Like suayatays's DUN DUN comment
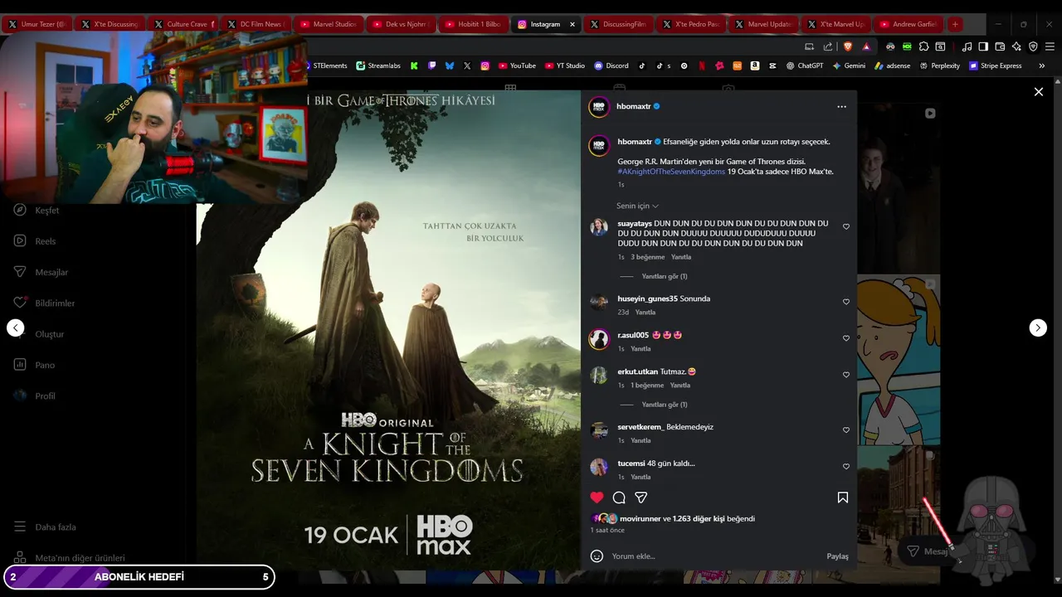 (846, 226)
